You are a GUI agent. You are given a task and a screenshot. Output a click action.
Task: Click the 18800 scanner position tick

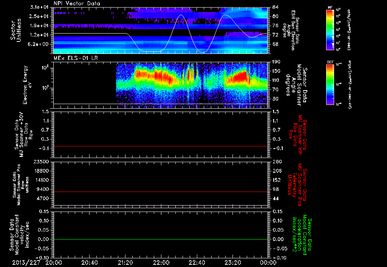[41, 171]
